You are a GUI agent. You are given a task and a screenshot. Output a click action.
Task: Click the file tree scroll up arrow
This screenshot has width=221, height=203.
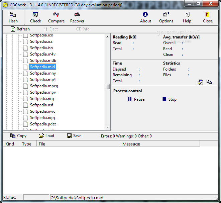pyautogui.click(x=107, y=37)
